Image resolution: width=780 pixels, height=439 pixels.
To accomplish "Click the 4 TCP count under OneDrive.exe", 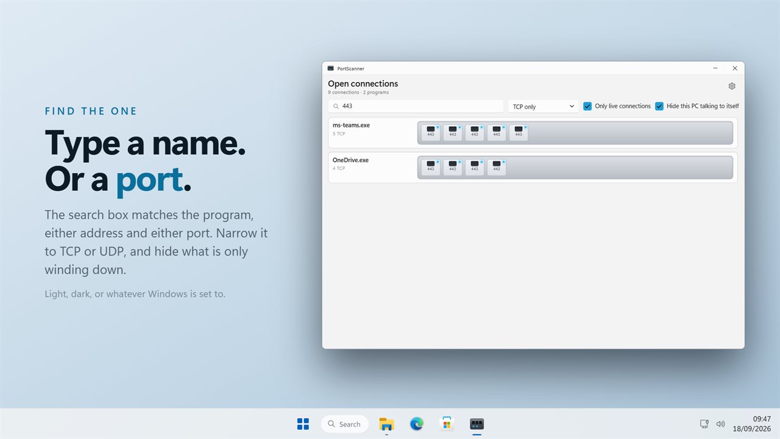I will pyautogui.click(x=339, y=168).
